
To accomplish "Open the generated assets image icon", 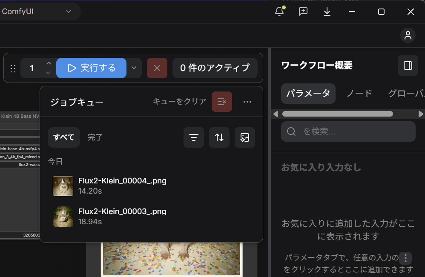I will tap(245, 137).
